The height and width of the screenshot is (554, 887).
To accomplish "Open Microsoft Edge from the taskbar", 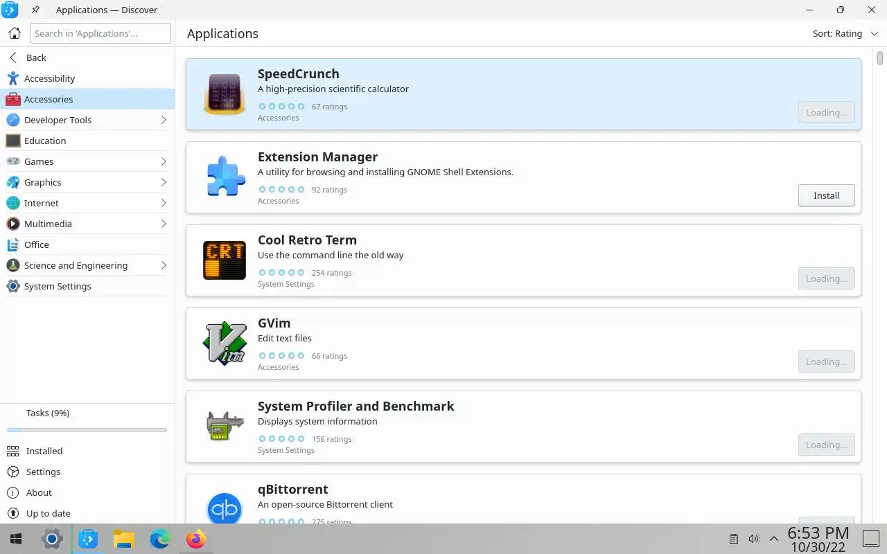I will [x=160, y=539].
